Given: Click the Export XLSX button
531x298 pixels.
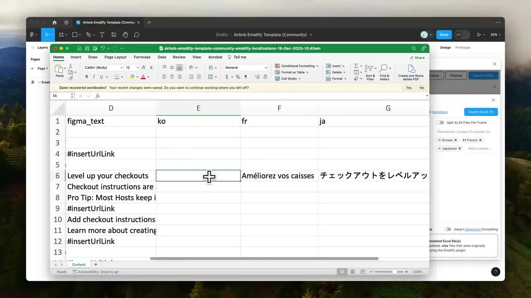Looking at the screenshot, I should [480, 112].
